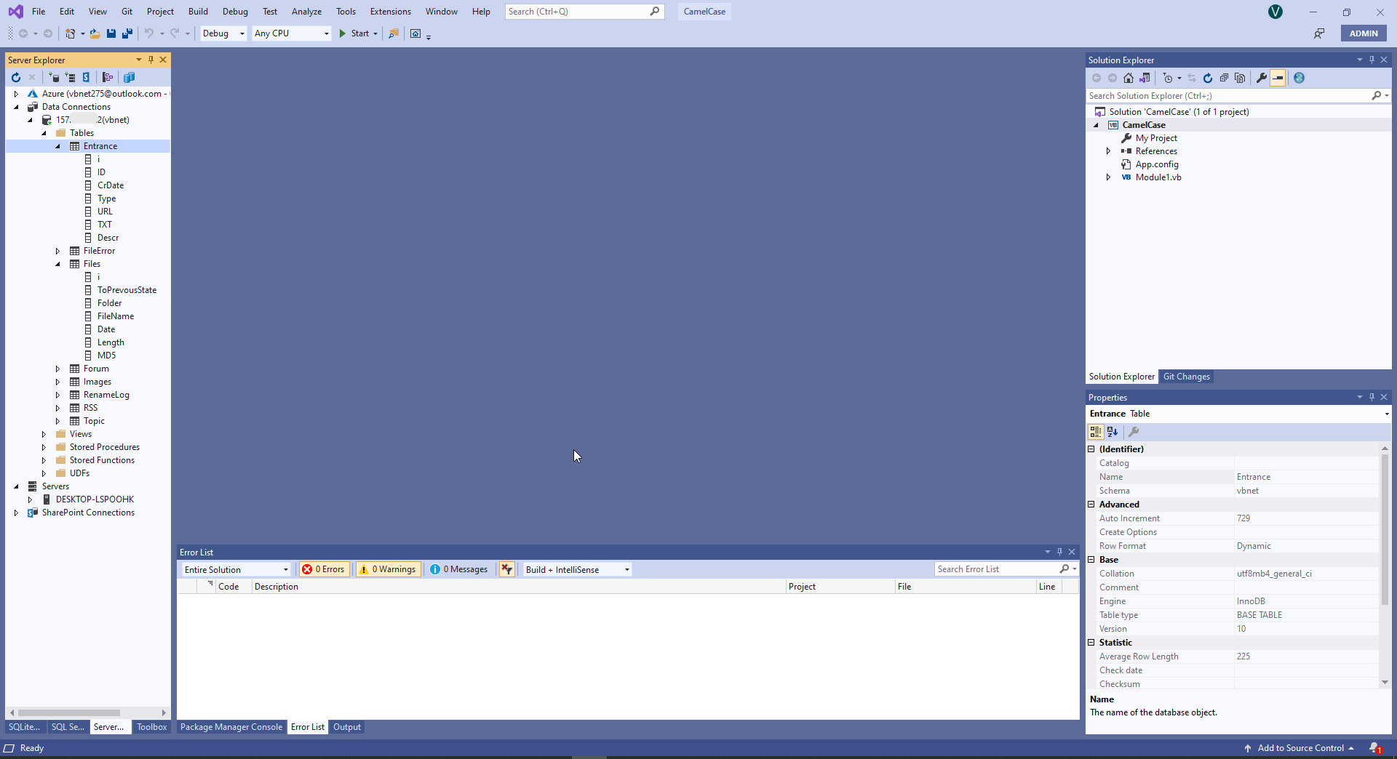1397x759 pixels.
Task: Click the New Project toolbar icon
Action: 70,33
